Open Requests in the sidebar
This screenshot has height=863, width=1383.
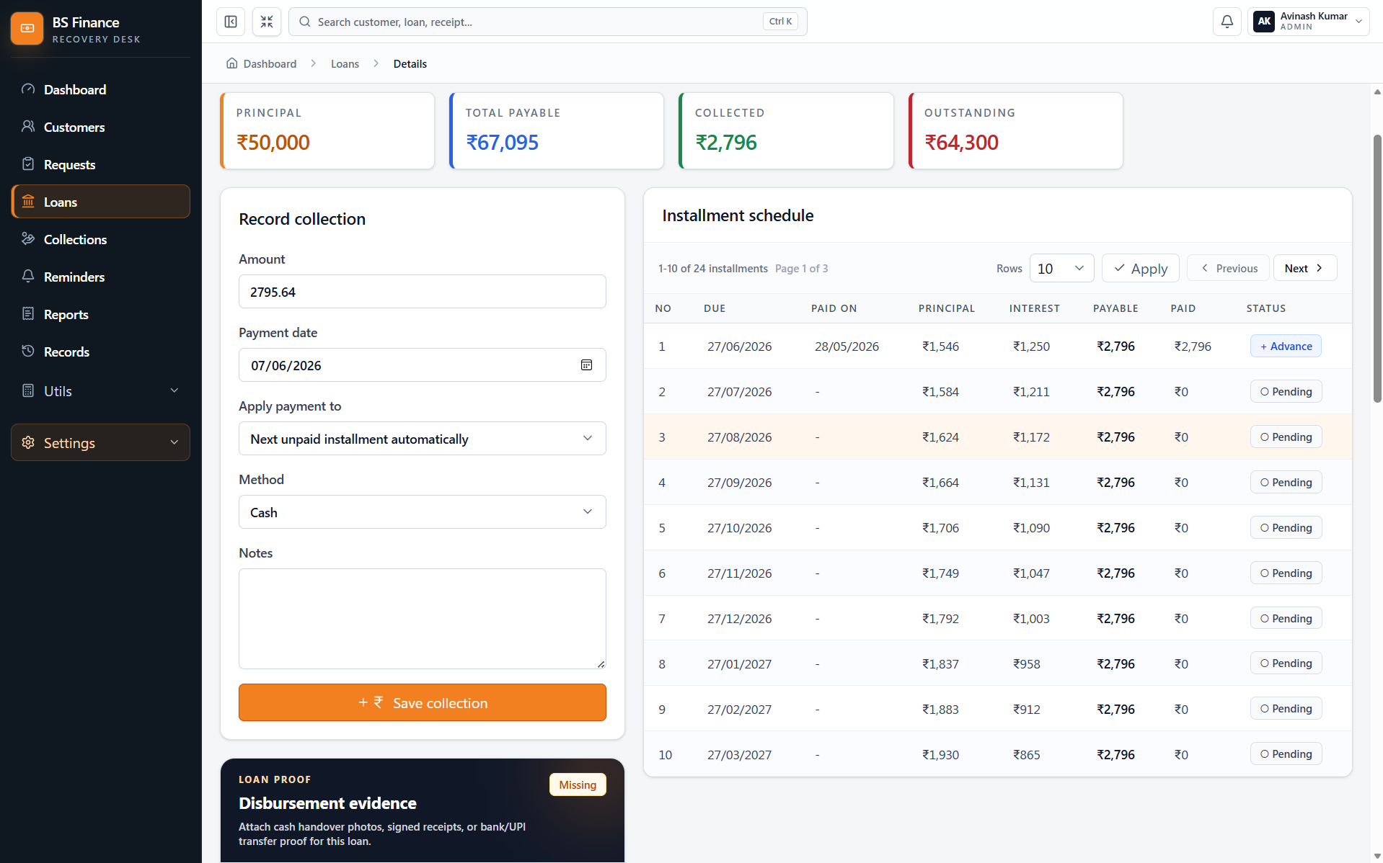pos(100,164)
